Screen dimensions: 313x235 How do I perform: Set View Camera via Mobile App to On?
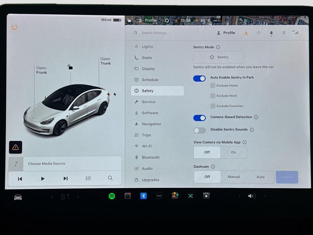click(x=234, y=152)
